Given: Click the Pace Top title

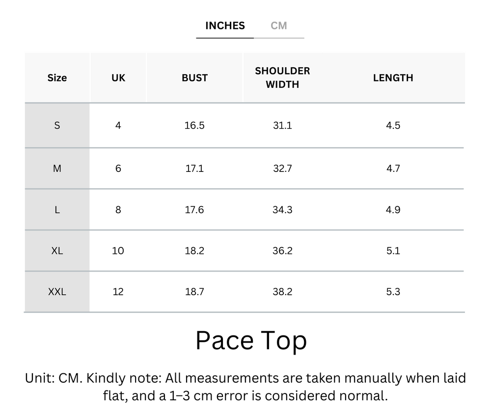Looking at the screenshot, I should pyautogui.click(x=251, y=340).
